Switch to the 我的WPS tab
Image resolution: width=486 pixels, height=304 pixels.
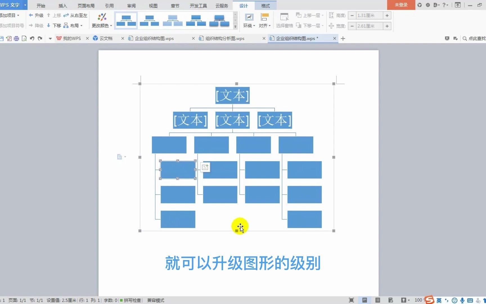(x=69, y=38)
